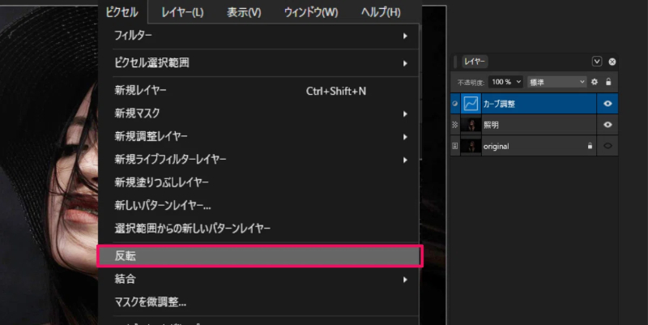Screen dimensions: 648x325
Task: Open the 不透明度 100 % dropdown
Action: point(505,82)
